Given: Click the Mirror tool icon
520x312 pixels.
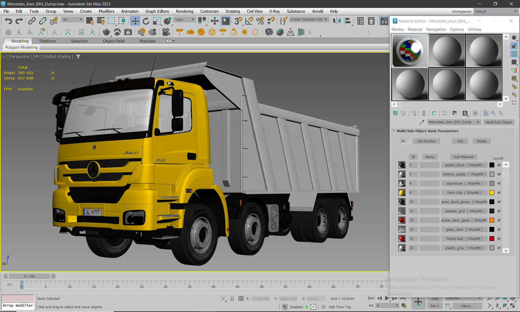Looking at the screenshot, I should 337,21.
